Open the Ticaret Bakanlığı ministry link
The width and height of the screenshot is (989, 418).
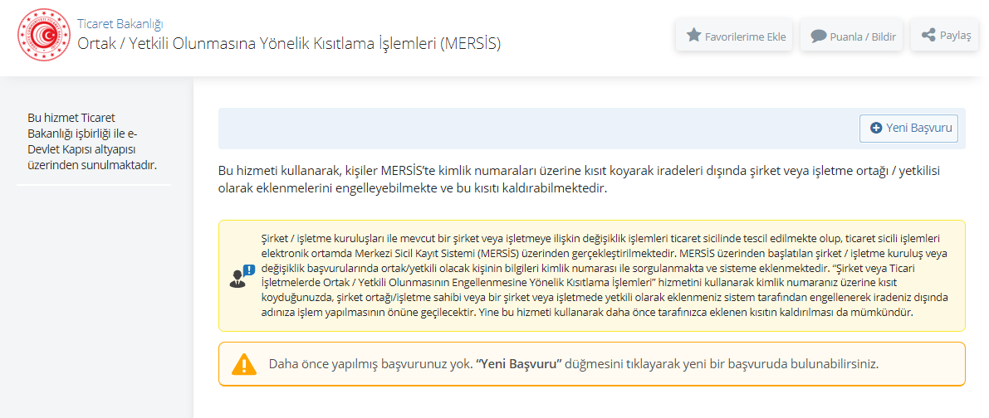120,24
